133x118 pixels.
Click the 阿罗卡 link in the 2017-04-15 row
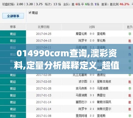[83, 40]
